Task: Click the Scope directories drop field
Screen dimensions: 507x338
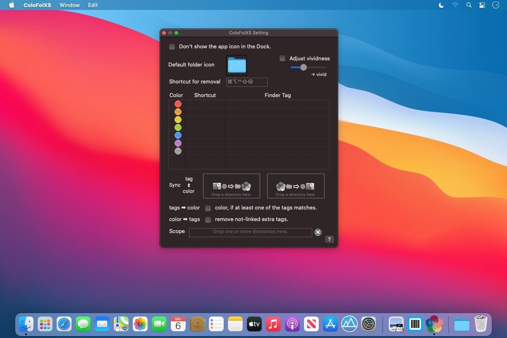Action: (250, 232)
